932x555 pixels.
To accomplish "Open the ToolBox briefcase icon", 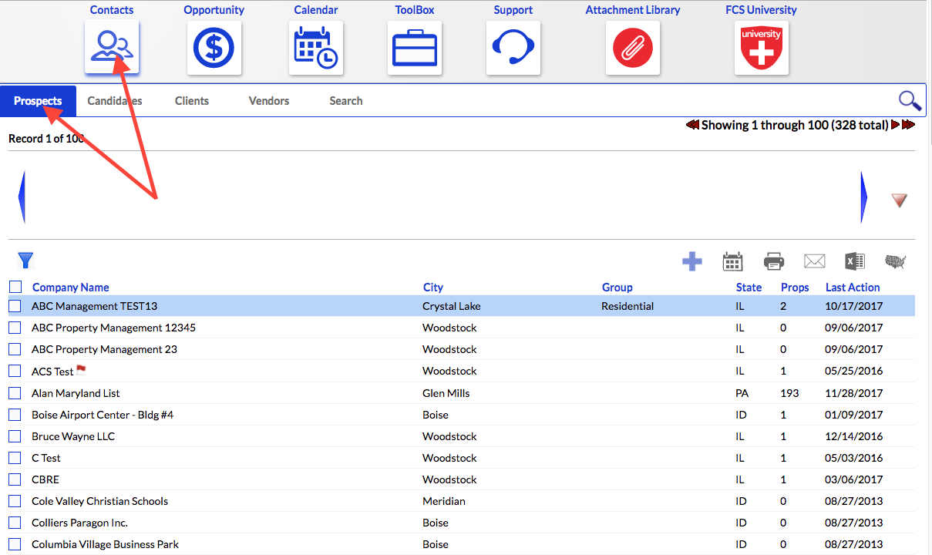I will [x=415, y=48].
